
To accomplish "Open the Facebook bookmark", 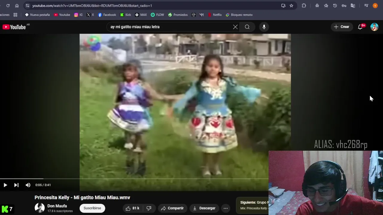I will click(107, 15).
